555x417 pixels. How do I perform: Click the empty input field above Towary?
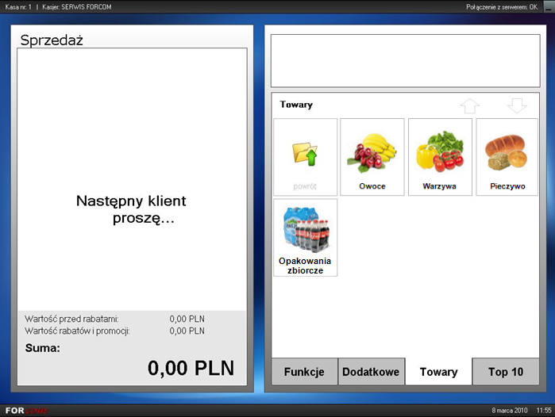[x=405, y=61]
